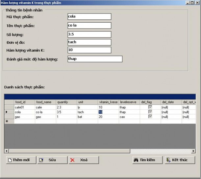201x179 pixels.
Task: Select the gao food_name cell
Action: pyautogui.click(x=45, y=117)
